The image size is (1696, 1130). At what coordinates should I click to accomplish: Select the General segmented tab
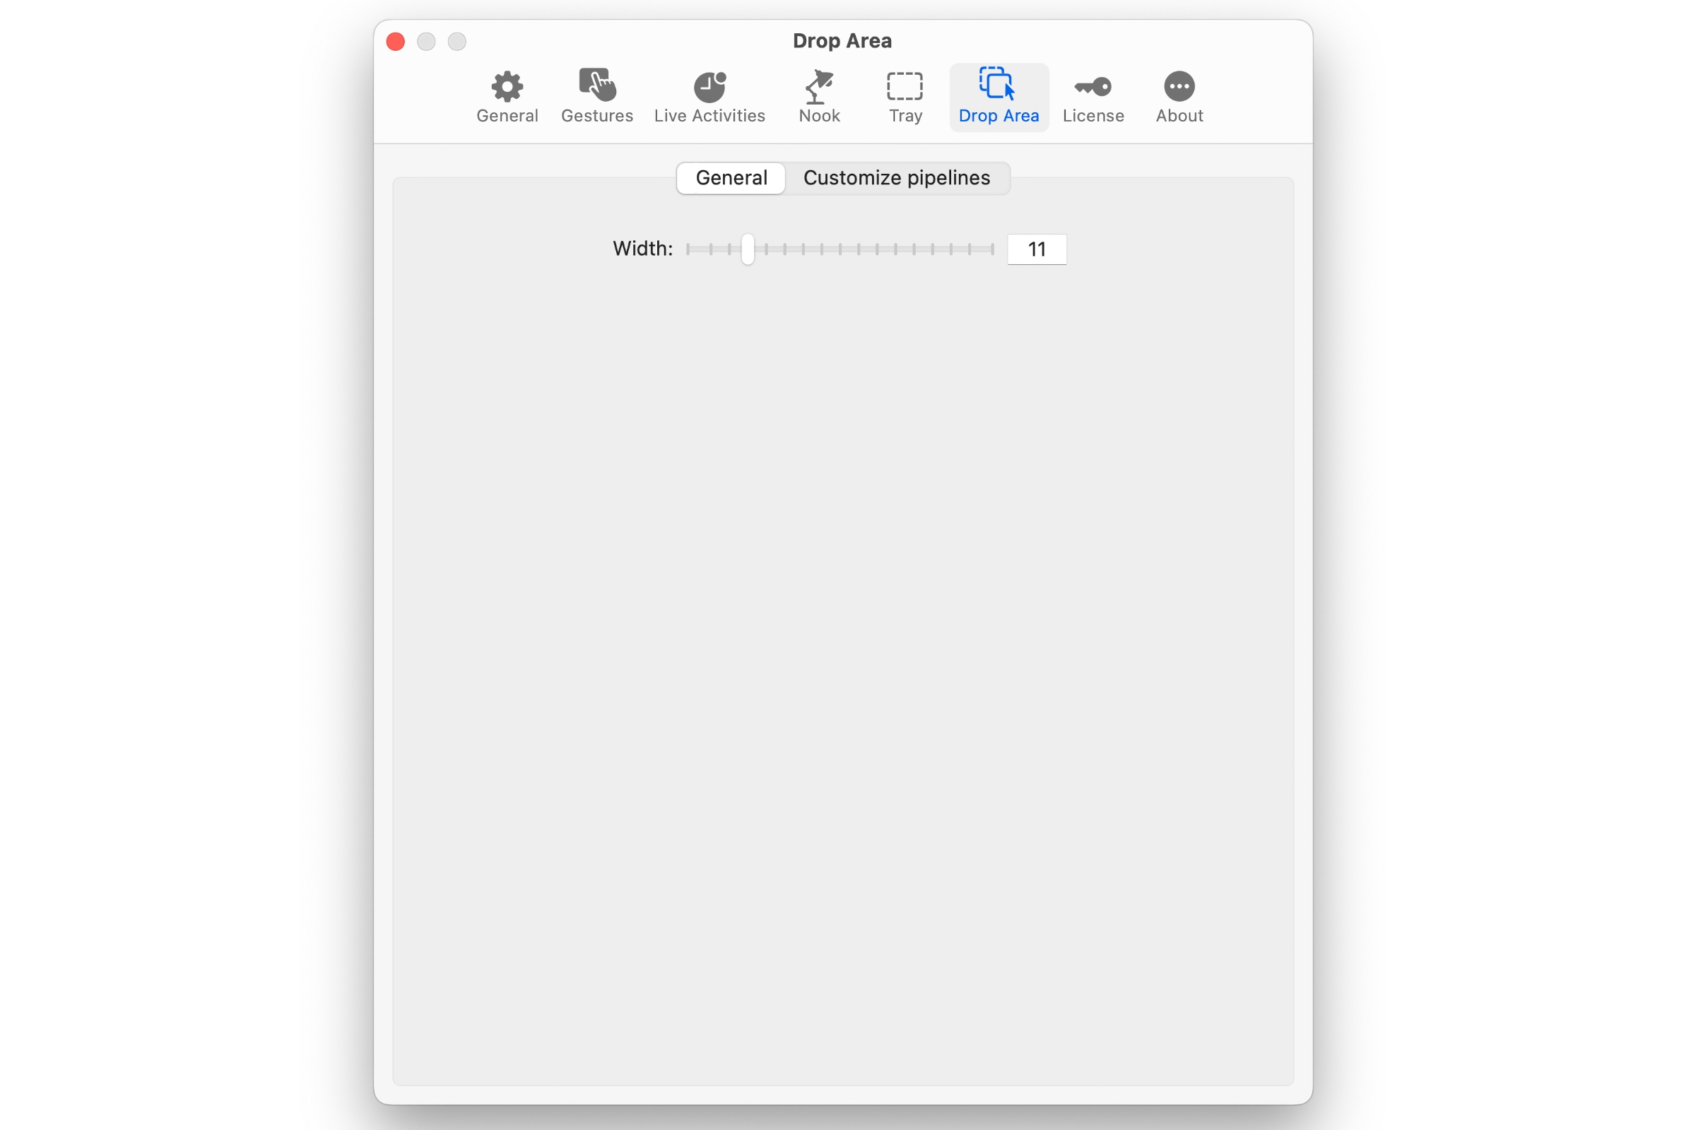point(731,178)
